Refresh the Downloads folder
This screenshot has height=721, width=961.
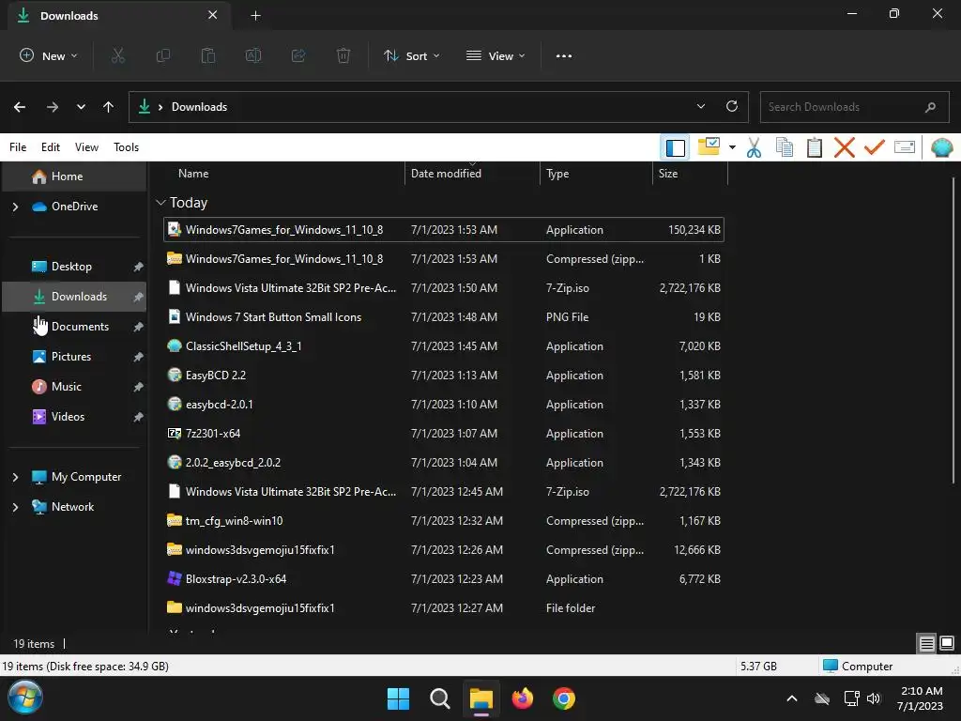(732, 106)
